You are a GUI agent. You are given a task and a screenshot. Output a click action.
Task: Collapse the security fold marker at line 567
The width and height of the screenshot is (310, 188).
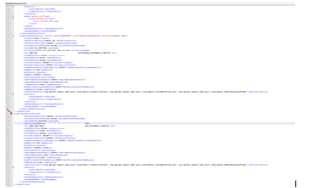13,94
